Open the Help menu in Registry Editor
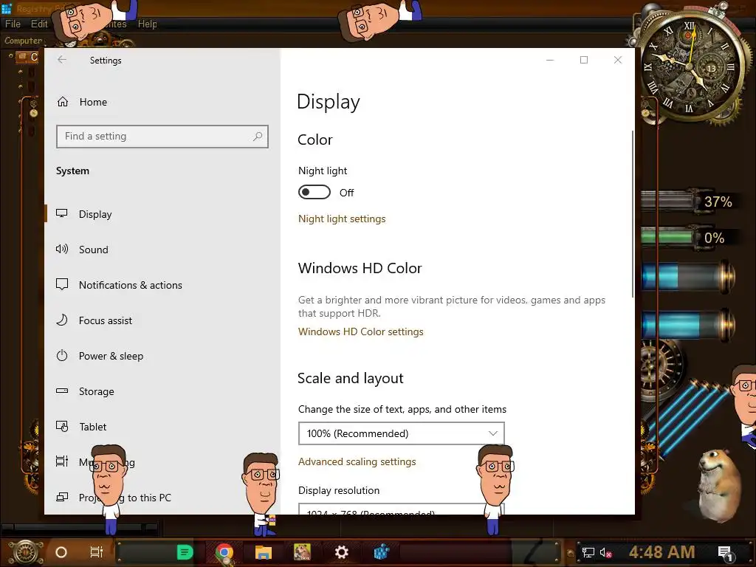The image size is (756, 567). [x=147, y=24]
